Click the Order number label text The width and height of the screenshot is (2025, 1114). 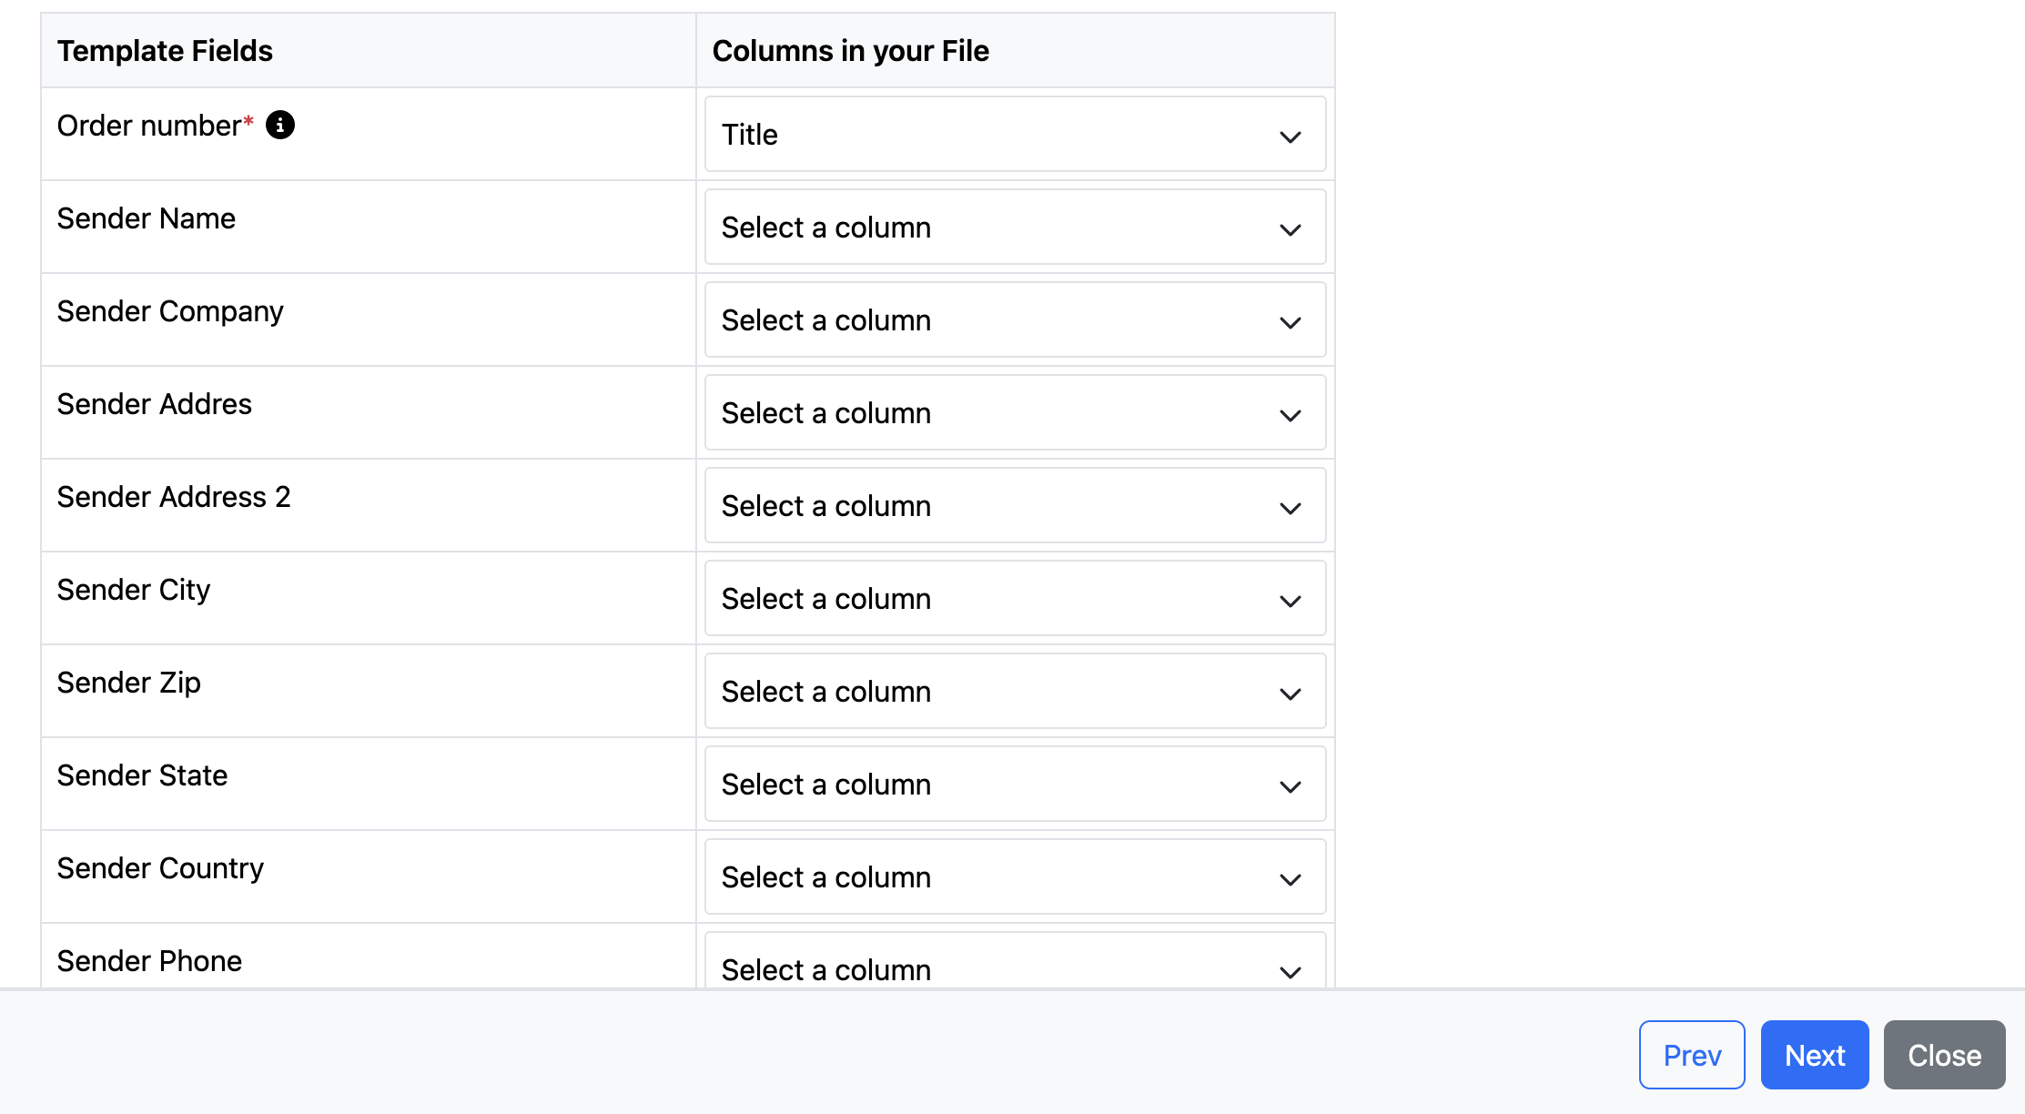tap(148, 126)
